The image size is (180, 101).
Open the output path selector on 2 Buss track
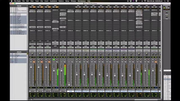(63, 44)
